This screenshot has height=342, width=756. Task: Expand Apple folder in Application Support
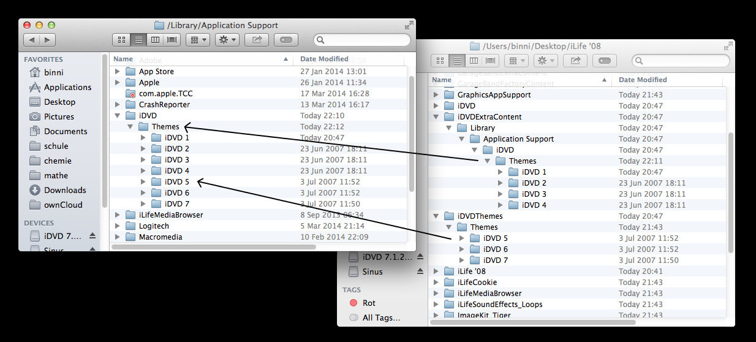click(x=118, y=83)
